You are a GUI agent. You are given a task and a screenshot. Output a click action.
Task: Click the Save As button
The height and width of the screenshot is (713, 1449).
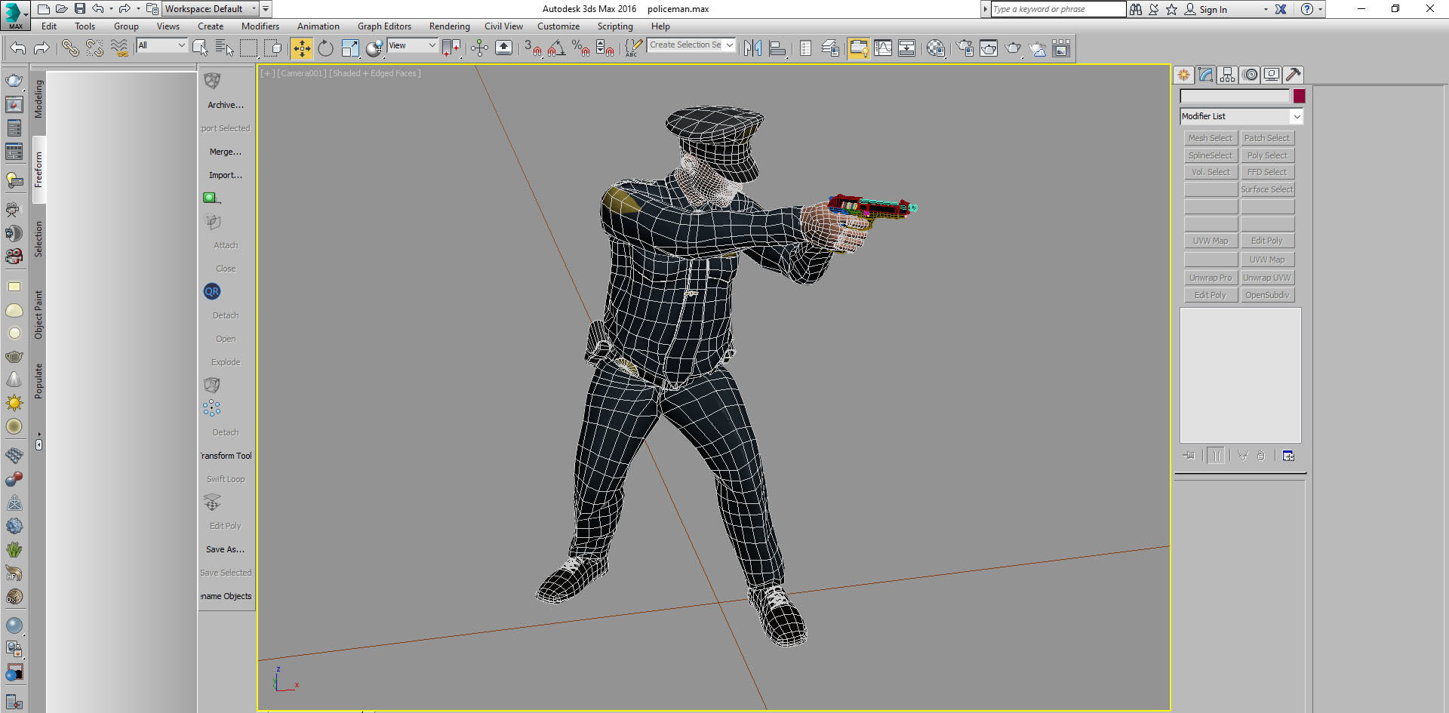point(225,549)
